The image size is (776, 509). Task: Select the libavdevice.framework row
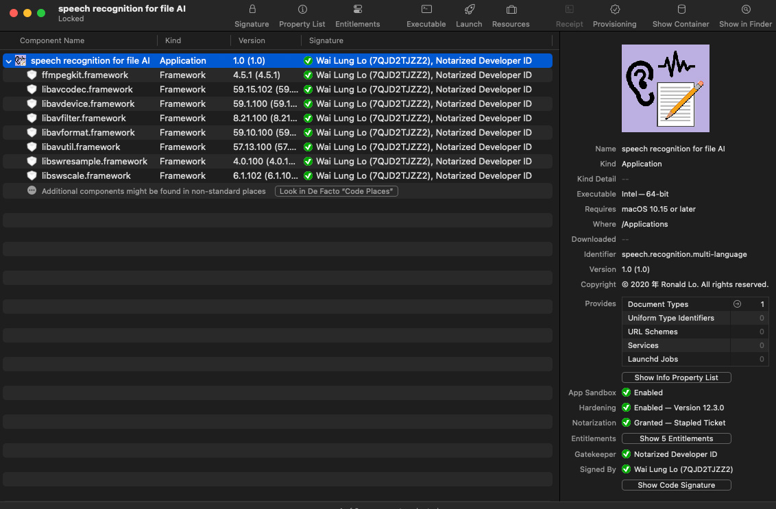[278, 104]
